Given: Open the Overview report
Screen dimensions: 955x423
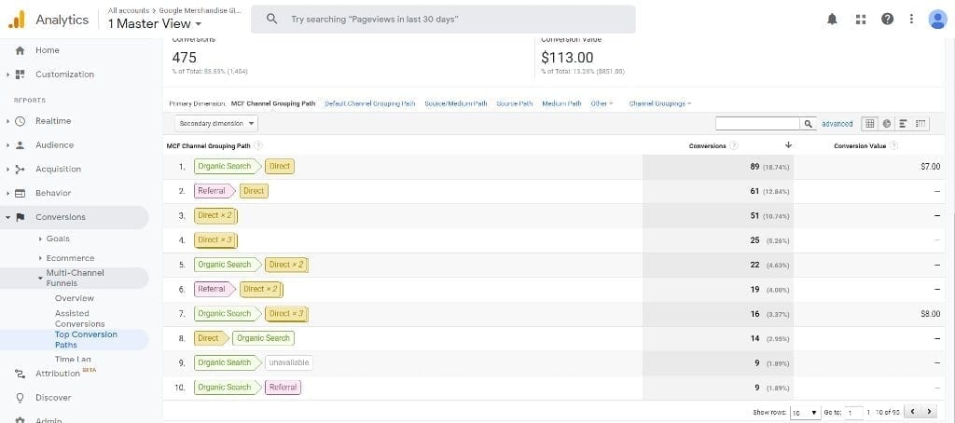Looking at the screenshot, I should pyautogui.click(x=75, y=298).
